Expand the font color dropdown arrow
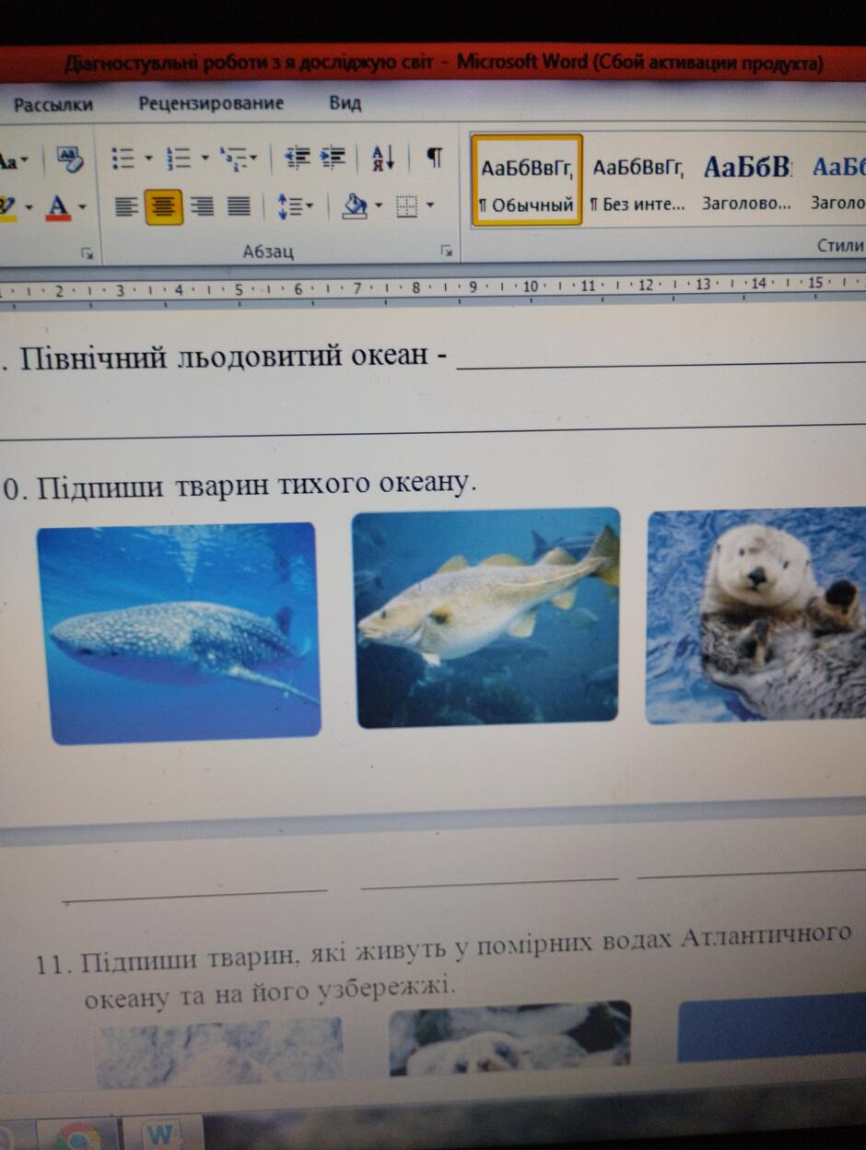Screen dimensions: 866x1150 click(x=82, y=206)
